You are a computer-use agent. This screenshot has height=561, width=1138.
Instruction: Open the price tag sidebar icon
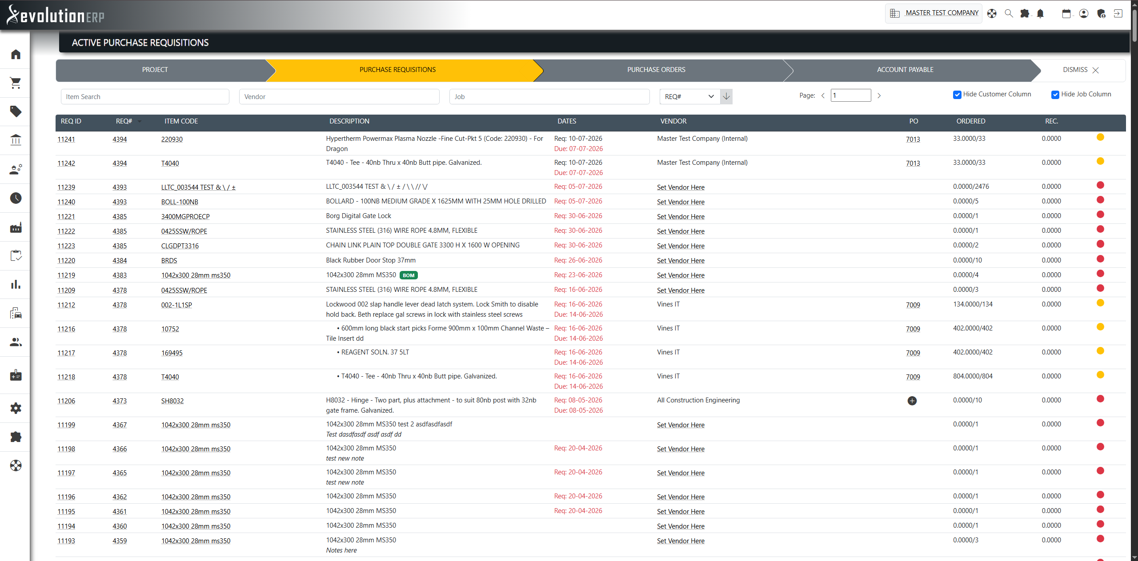coord(16,111)
